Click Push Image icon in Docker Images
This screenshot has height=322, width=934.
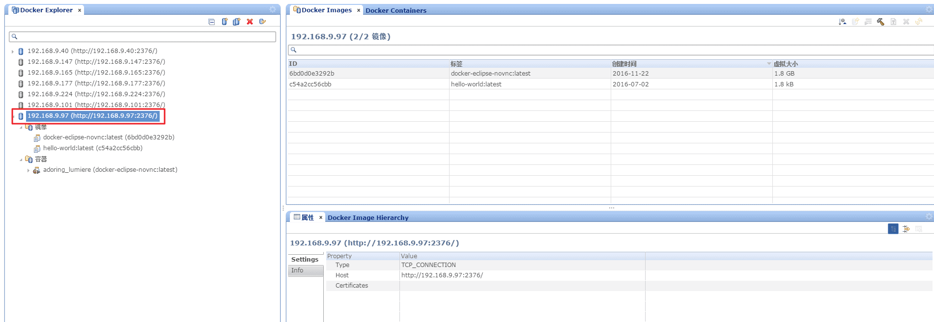click(855, 22)
